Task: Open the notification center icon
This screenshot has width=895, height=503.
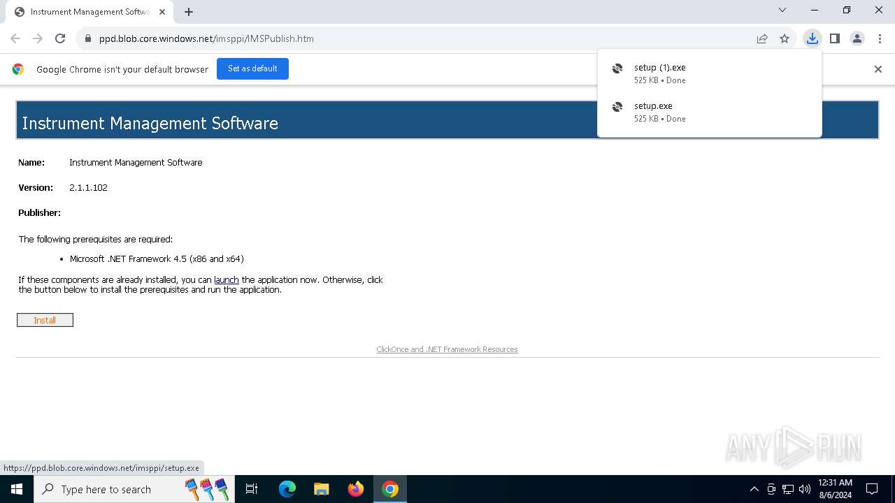Action: coord(872,489)
